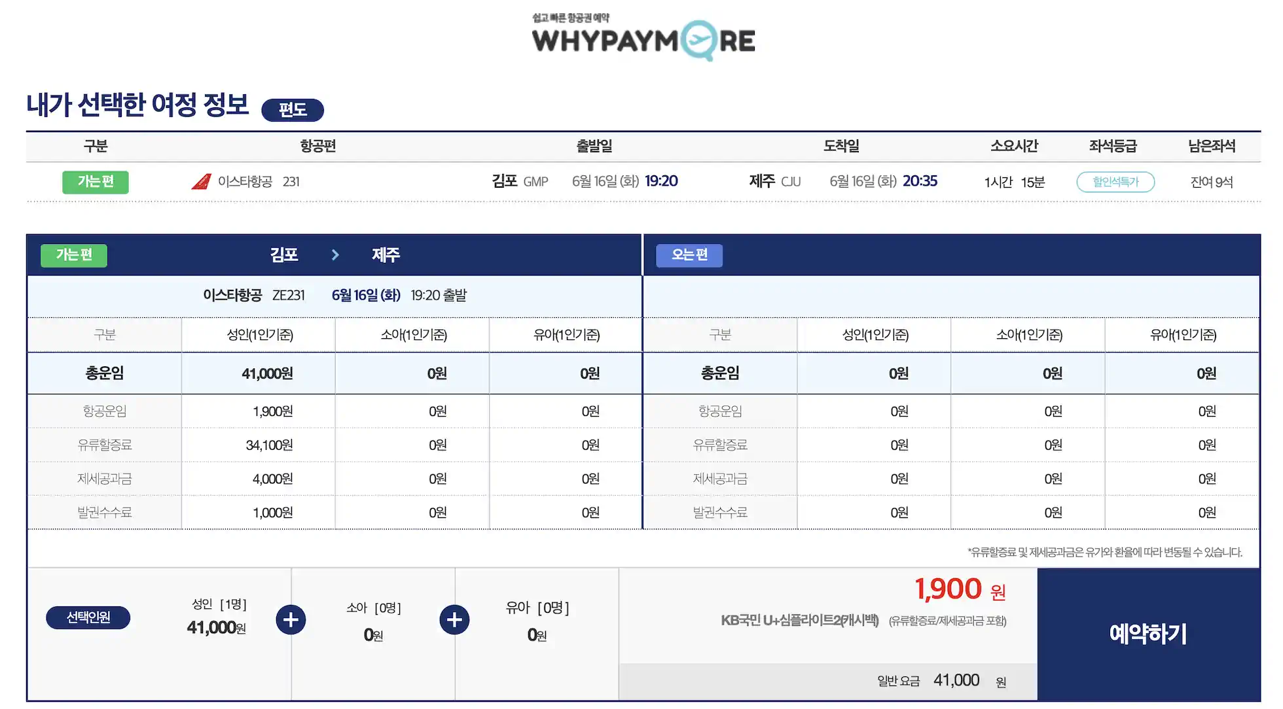Click the Eastar Jet airline logo icon
Screen dimensions: 1283x709
[x=202, y=181]
